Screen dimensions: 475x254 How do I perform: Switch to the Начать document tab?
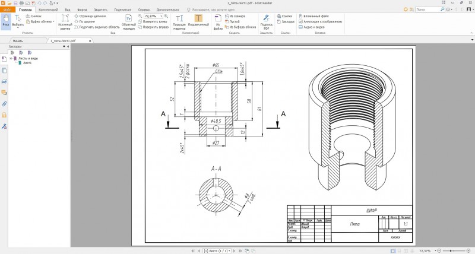18,41
